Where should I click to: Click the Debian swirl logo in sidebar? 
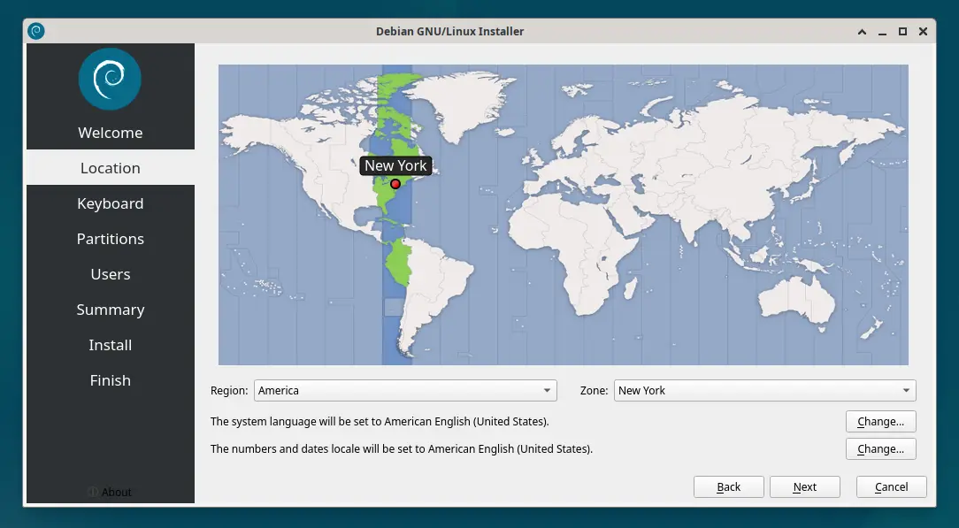coord(110,79)
